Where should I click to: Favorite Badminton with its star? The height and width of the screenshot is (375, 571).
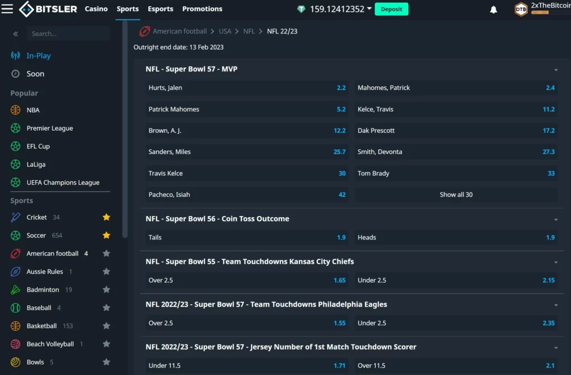107,290
